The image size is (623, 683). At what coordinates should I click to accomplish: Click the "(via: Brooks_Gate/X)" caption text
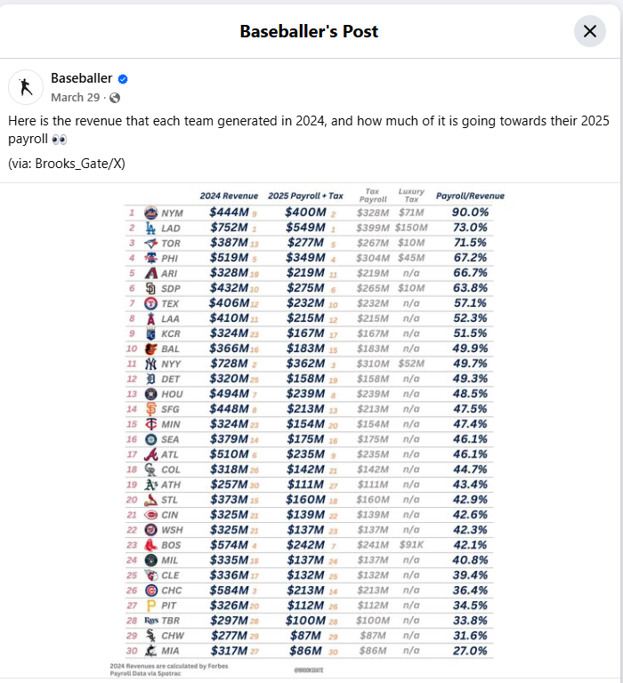[x=66, y=163]
